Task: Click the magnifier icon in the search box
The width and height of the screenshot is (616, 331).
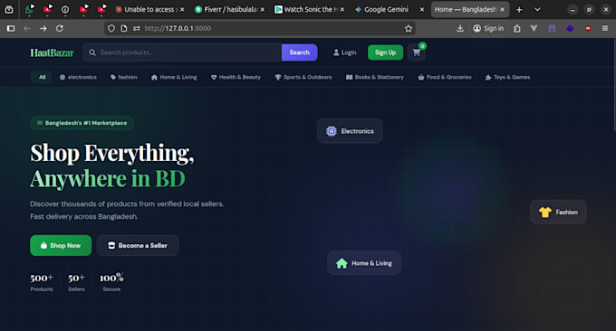Action: tap(92, 52)
